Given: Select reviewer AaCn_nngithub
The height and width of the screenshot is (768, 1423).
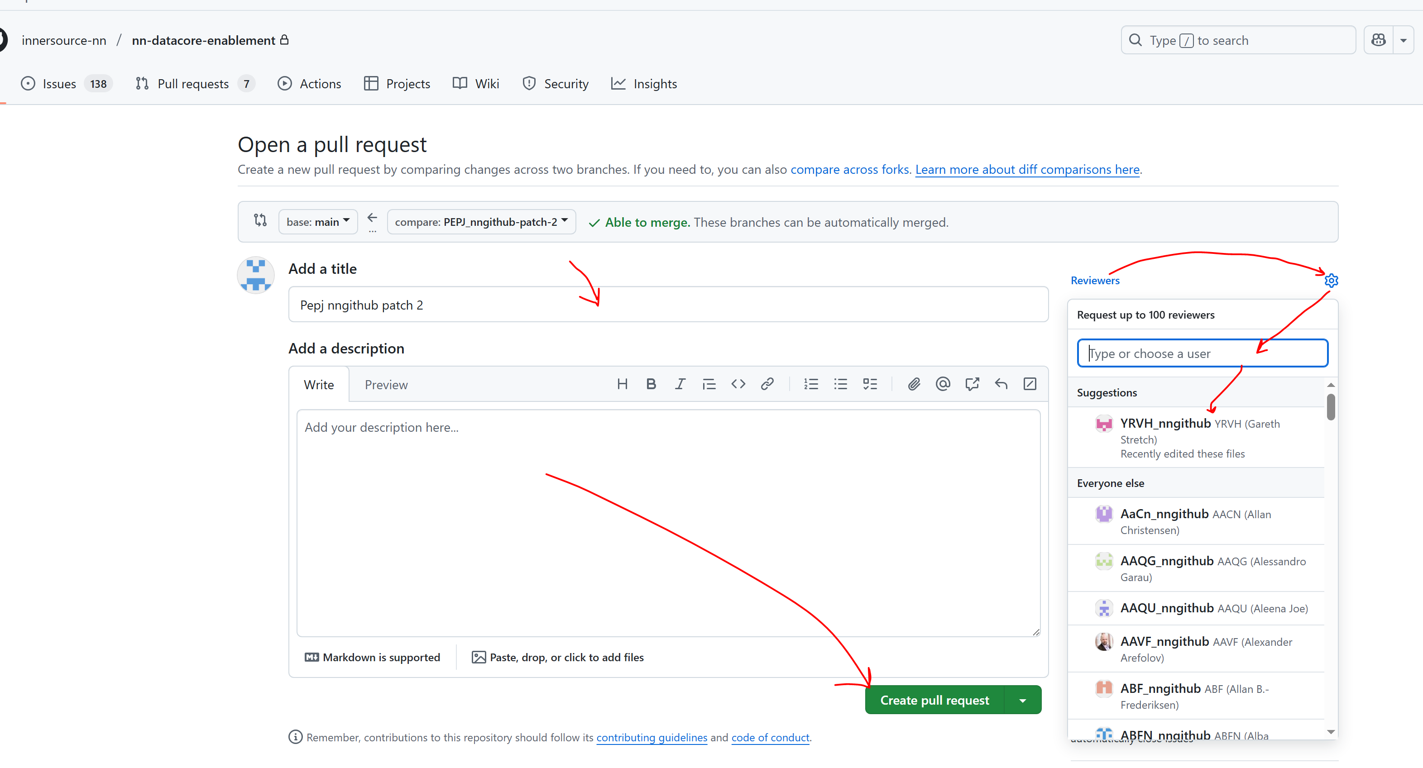Looking at the screenshot, I should (1196, 522).
